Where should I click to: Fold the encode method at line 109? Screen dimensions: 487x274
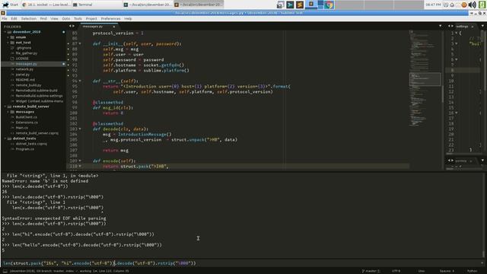tap(80, 161)
